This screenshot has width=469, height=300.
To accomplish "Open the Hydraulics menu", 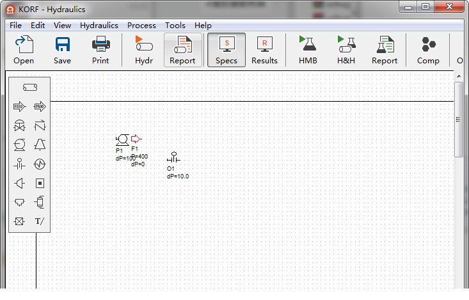I will pos(99,26).
